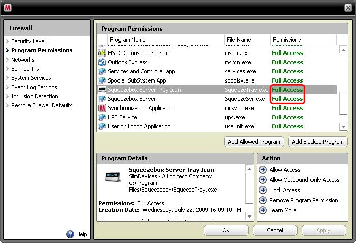
Task: Click the Remove Program Permission arrow icon
Action: 263,200
